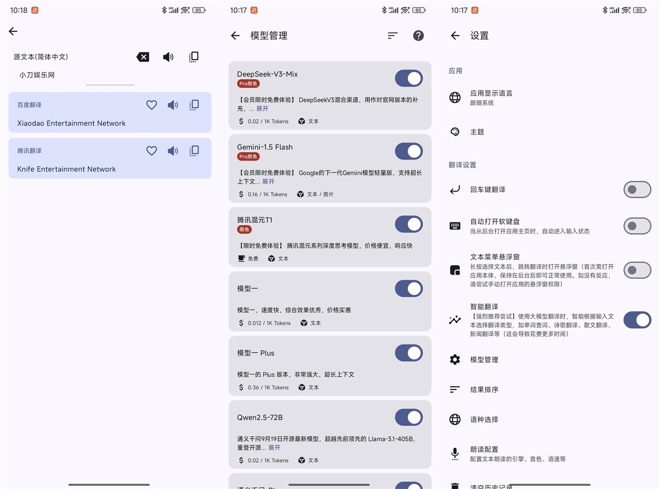Clear the input using the X icon

click(x=143, y=57)
